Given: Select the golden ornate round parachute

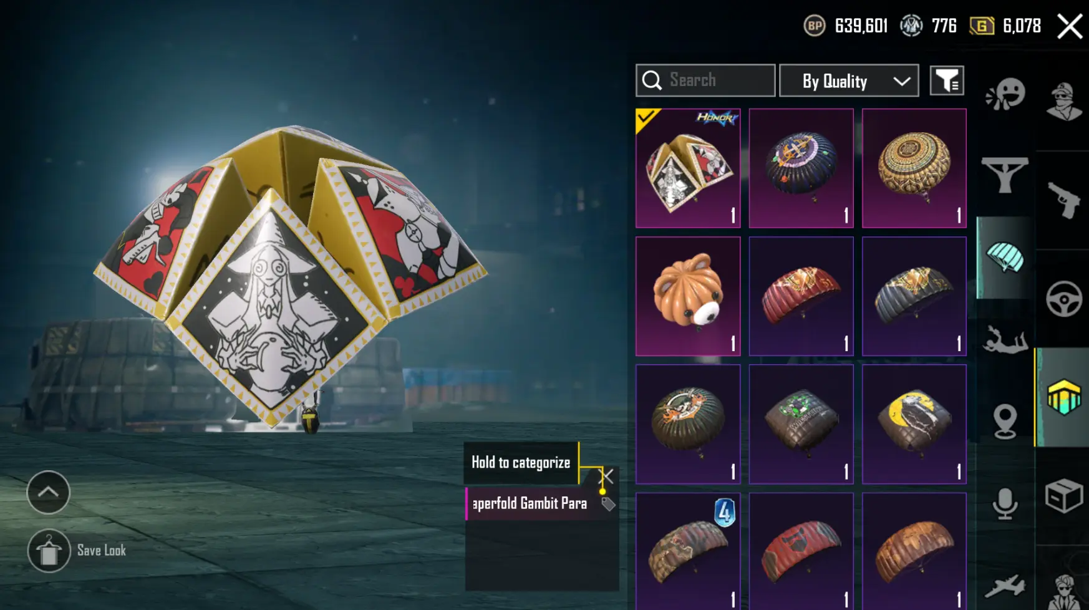Looking at the screenshot, I should click(x=914, y=168).
